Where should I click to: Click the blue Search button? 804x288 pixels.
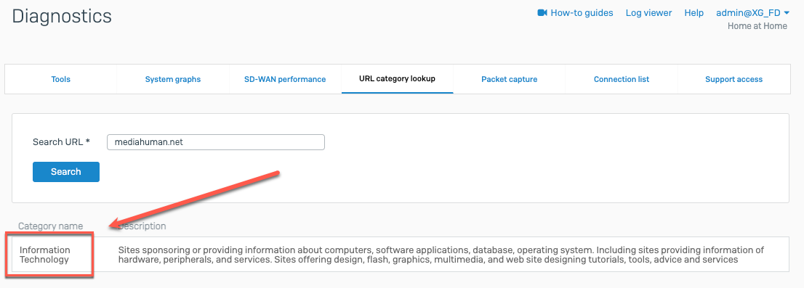pyautogui.click(x=66, y=172)
